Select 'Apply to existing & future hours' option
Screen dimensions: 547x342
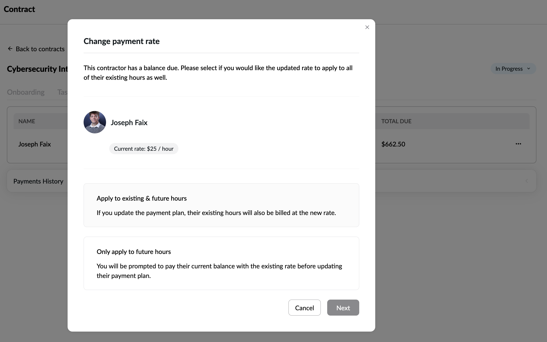pos(221,205)
